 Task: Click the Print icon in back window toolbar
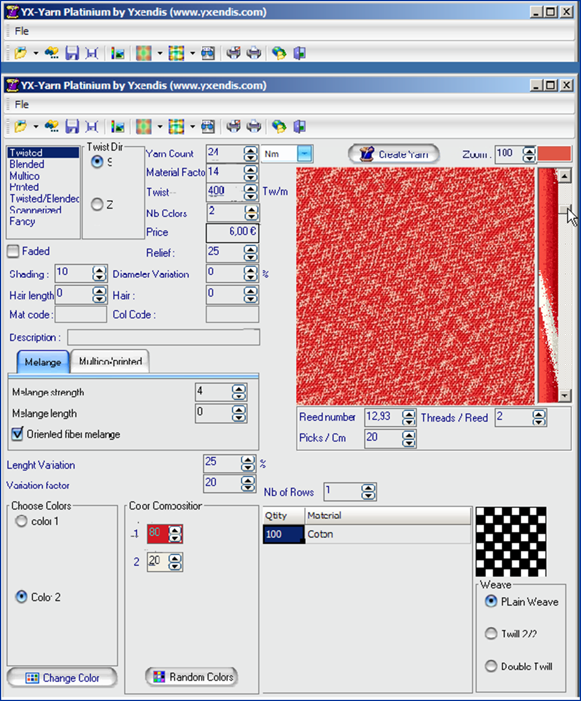pos(254,53)
